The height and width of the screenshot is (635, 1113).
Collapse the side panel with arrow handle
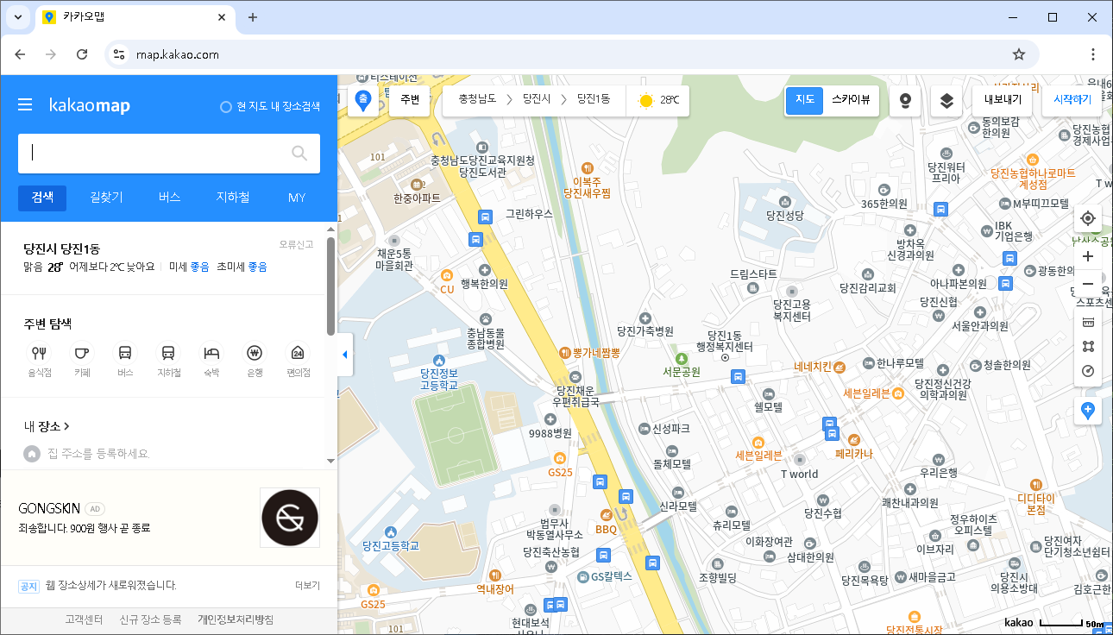(x=345, y=355)
